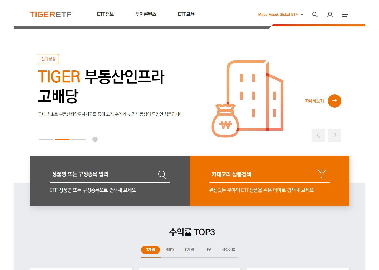379x270 pixels.
Task: Go to the TIGER ETF home logo
Action: (x=51, y=14)
